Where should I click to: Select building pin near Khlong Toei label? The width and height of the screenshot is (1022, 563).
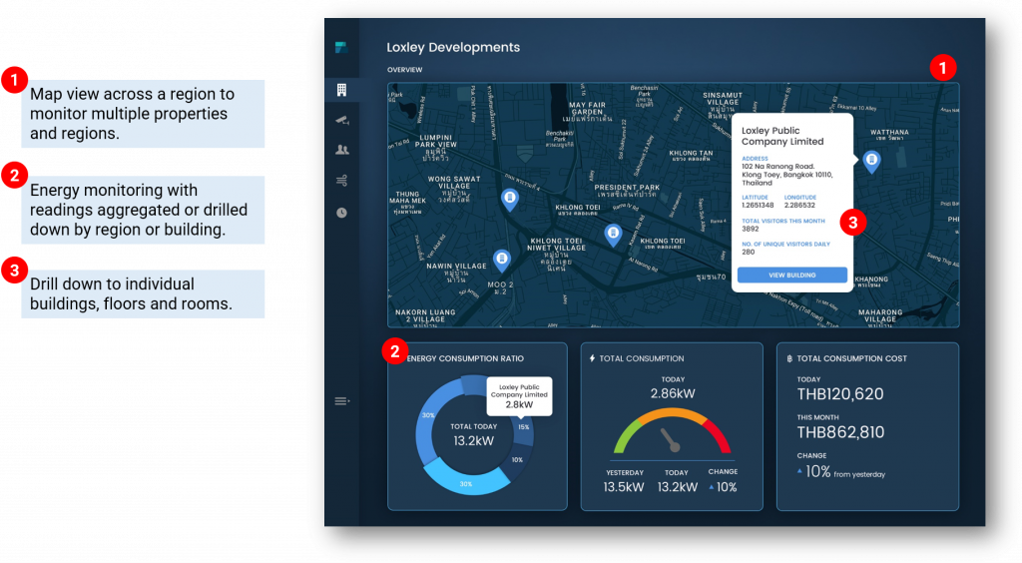pos(613,235)
